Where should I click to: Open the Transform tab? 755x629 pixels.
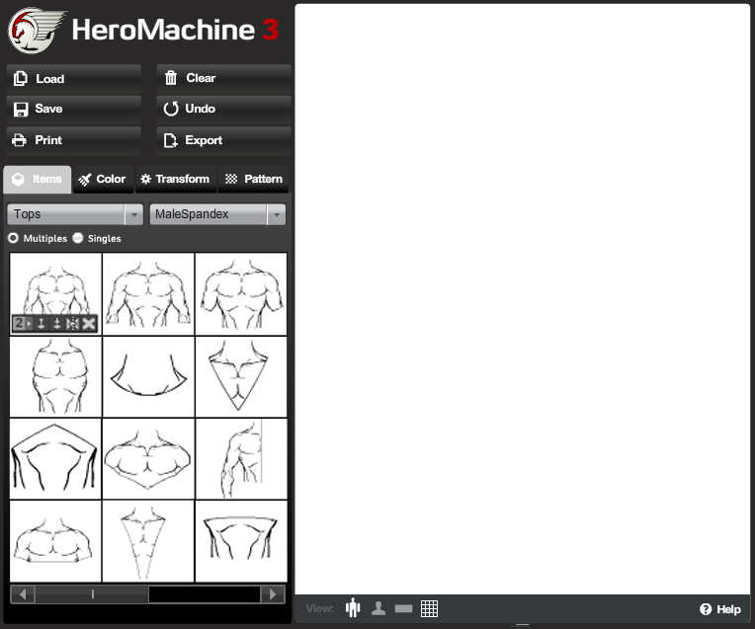[x=176, y=180]
